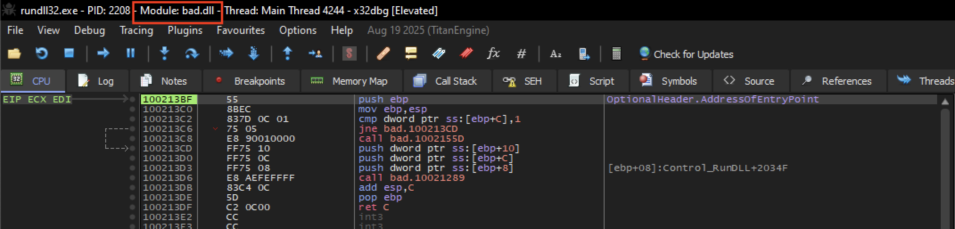
Task: Toggle breakpoint dot at address 100213C8
Action: pos(132,139)
